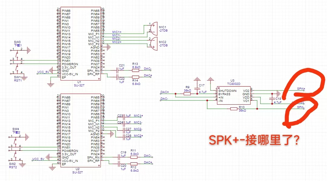Viewport: 327px width, 181px height.
Task: Click capacitor C17 above BYPASS pin
Action: coord(197,88)
